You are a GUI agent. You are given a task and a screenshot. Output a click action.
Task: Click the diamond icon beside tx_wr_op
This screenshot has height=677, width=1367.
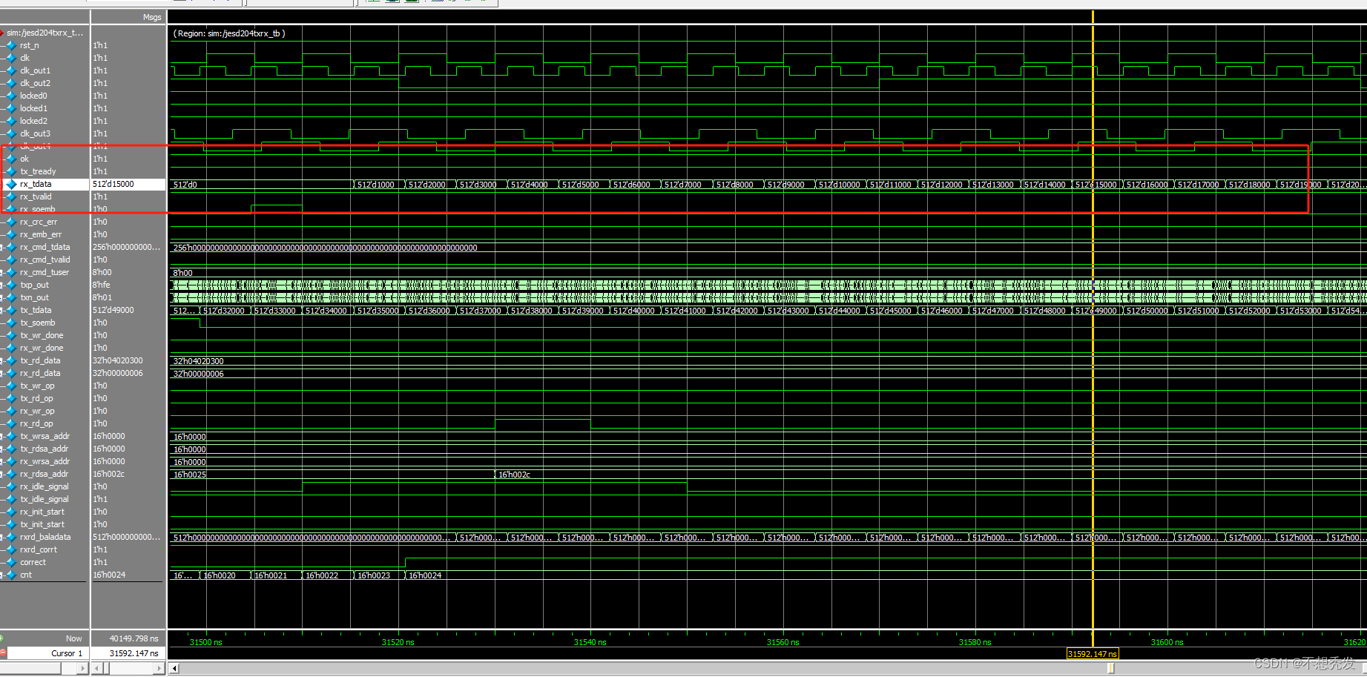[x=12, y=386]
